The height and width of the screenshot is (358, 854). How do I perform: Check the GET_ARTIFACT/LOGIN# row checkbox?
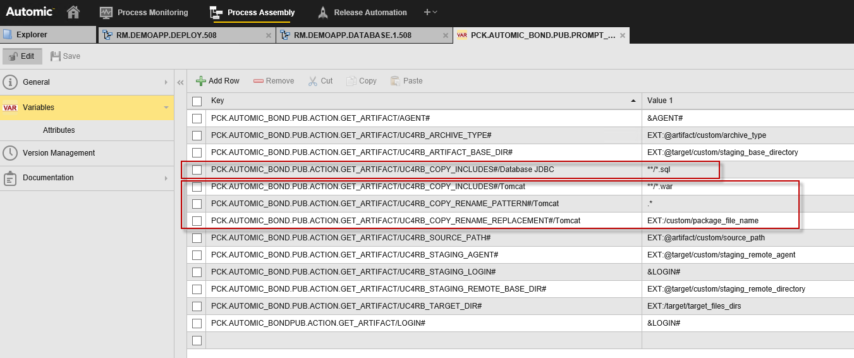click(197, 323)
